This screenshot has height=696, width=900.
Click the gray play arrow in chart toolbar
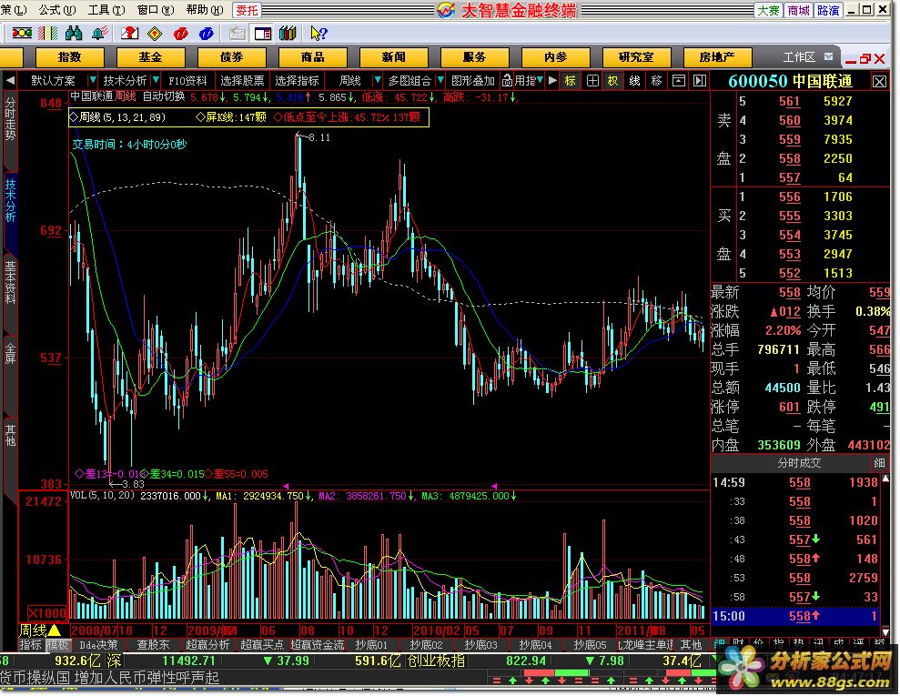click(x=552, y=80)
